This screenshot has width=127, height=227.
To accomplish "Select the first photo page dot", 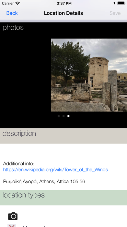I will [59, 116].
